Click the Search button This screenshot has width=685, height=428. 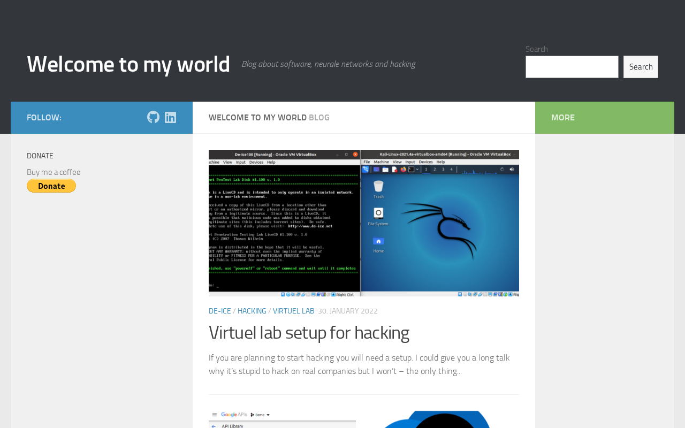click(641, 67)
